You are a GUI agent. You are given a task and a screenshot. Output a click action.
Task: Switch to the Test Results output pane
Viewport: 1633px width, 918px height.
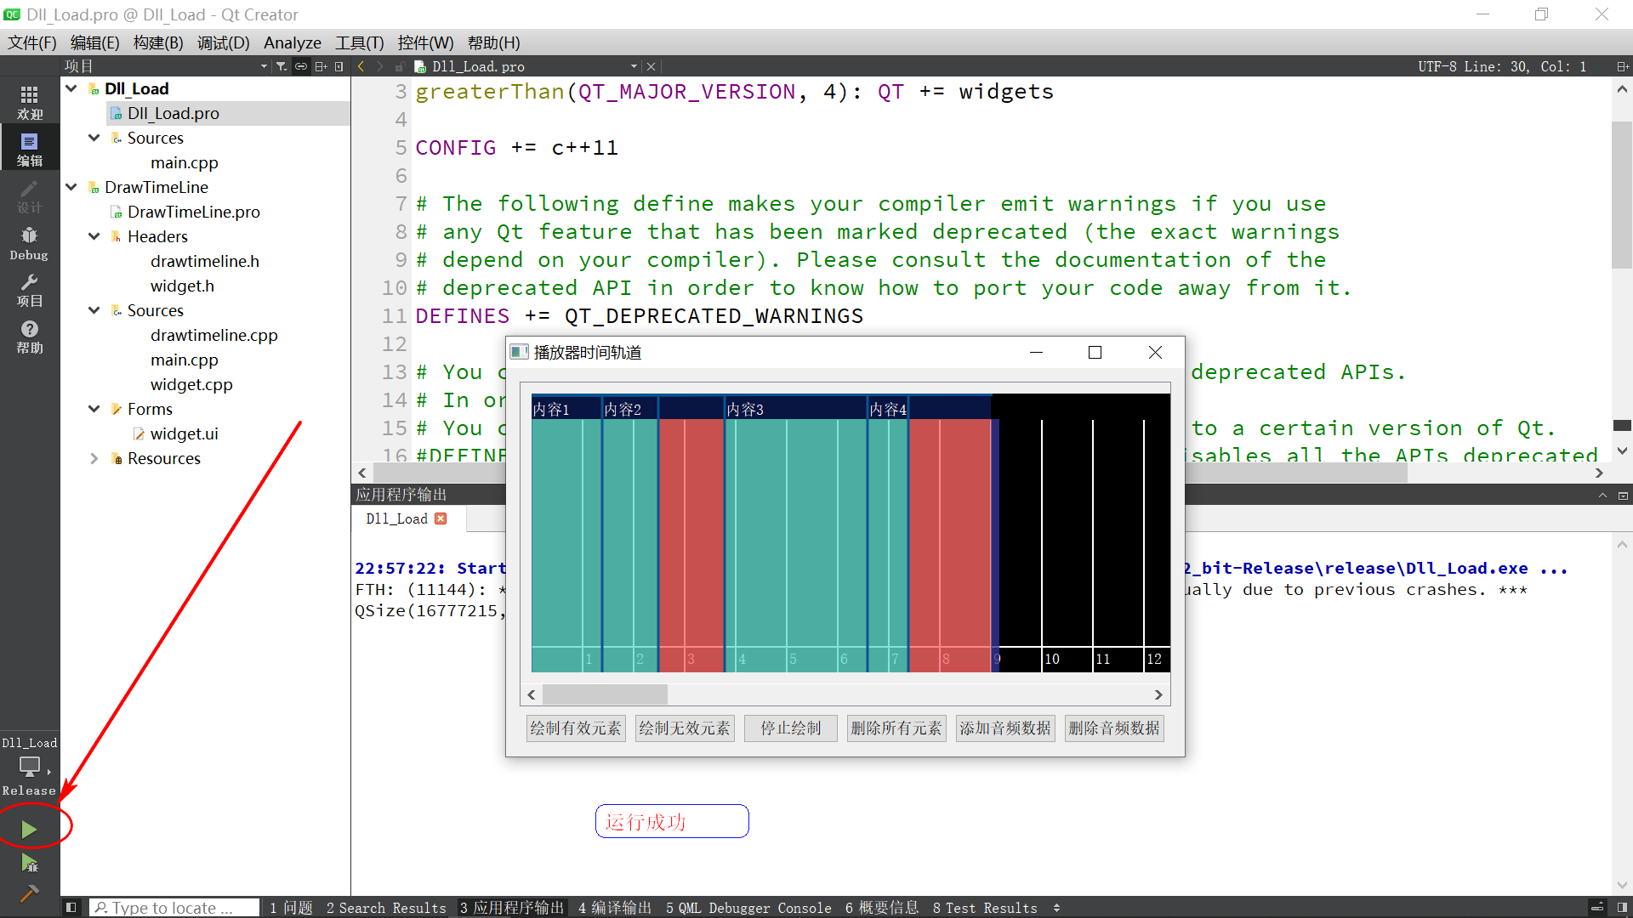tap(985, 908)
